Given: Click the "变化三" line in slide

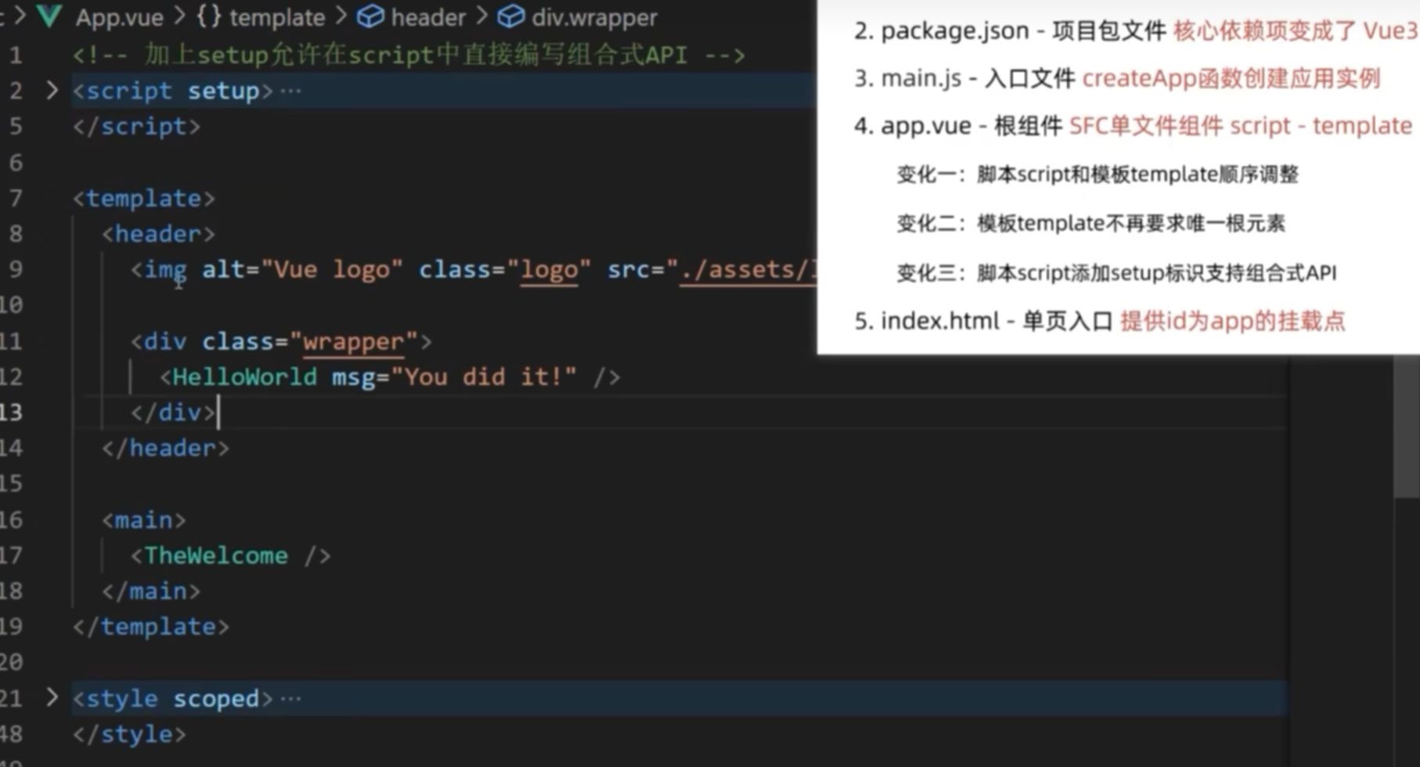Looking at the screenshot, I should [1116, 272].
